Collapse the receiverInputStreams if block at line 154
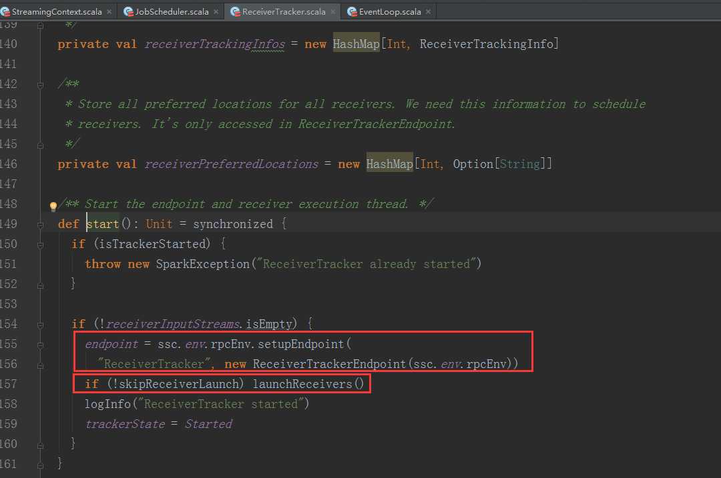Screen dimensions: 721x478 click(41, 325)
